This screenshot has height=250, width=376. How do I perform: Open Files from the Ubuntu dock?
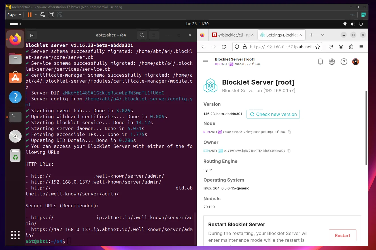(x=15, y=59)
